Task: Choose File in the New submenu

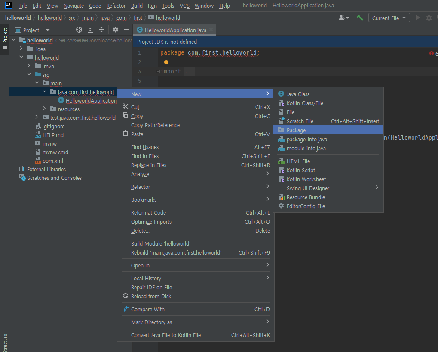Action: point(328,112)
